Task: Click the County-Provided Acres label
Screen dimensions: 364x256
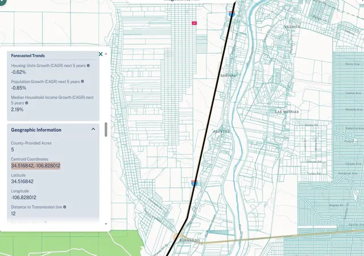Action: pyautogui.click(x=31, y=143)
